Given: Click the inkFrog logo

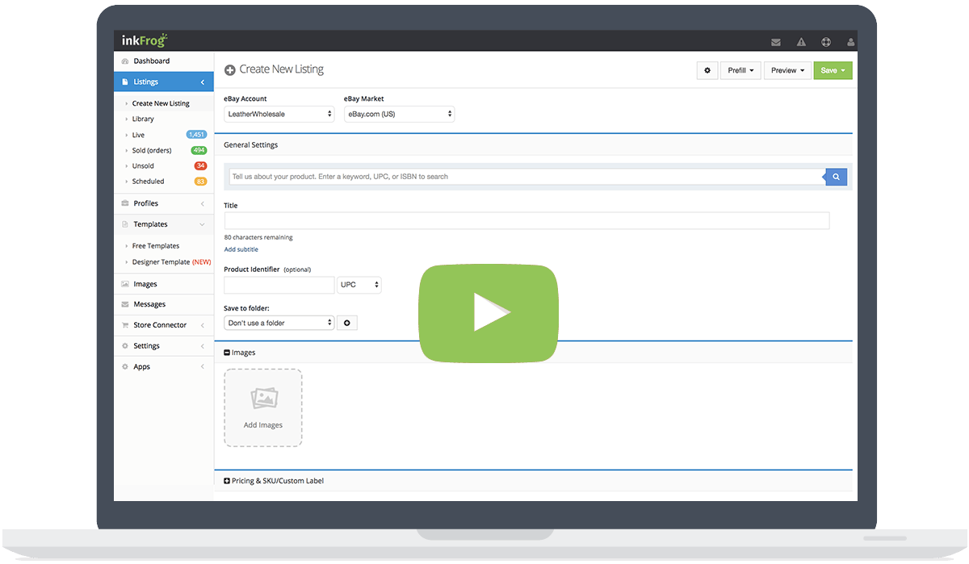Looking at the screenshot, I should pos(145,40).
